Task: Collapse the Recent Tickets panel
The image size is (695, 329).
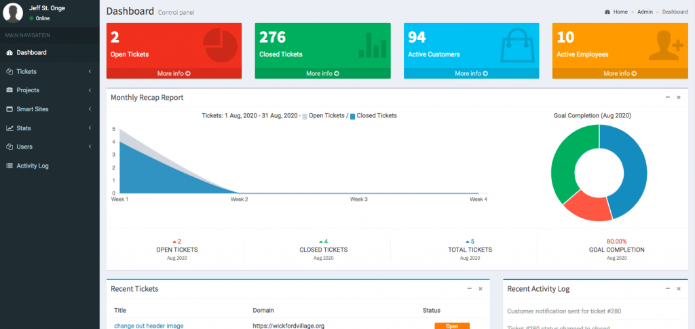Action: [x=470, y=289]
